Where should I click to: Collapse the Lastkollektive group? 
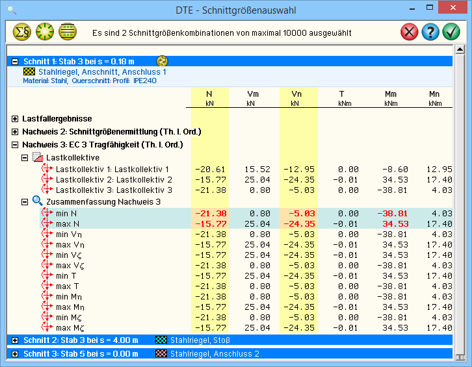pyautogui.click(x=25, y=157)
